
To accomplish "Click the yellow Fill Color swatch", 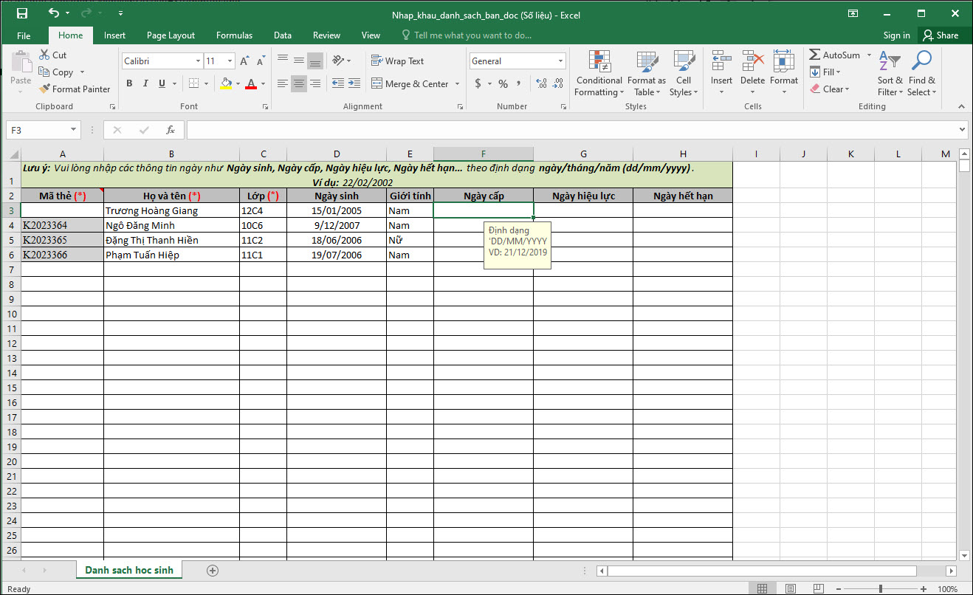I will coord(226,84).
